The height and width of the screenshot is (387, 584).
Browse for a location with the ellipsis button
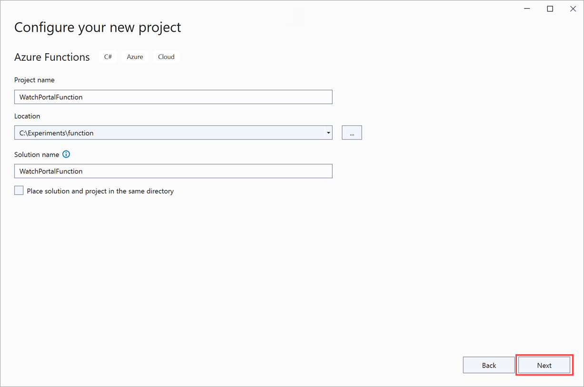click(x=352, y=133)
